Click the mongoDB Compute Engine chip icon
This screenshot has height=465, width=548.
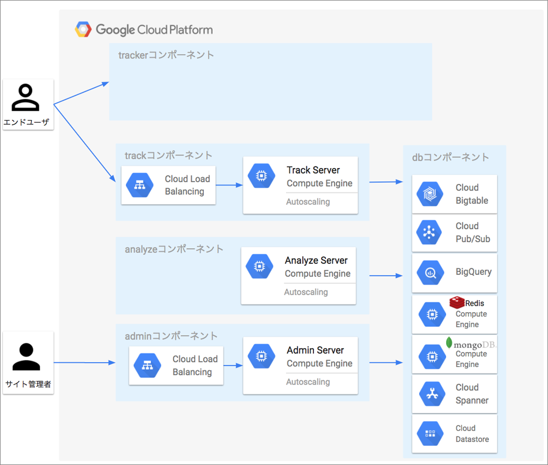click(x=432, y=357)
